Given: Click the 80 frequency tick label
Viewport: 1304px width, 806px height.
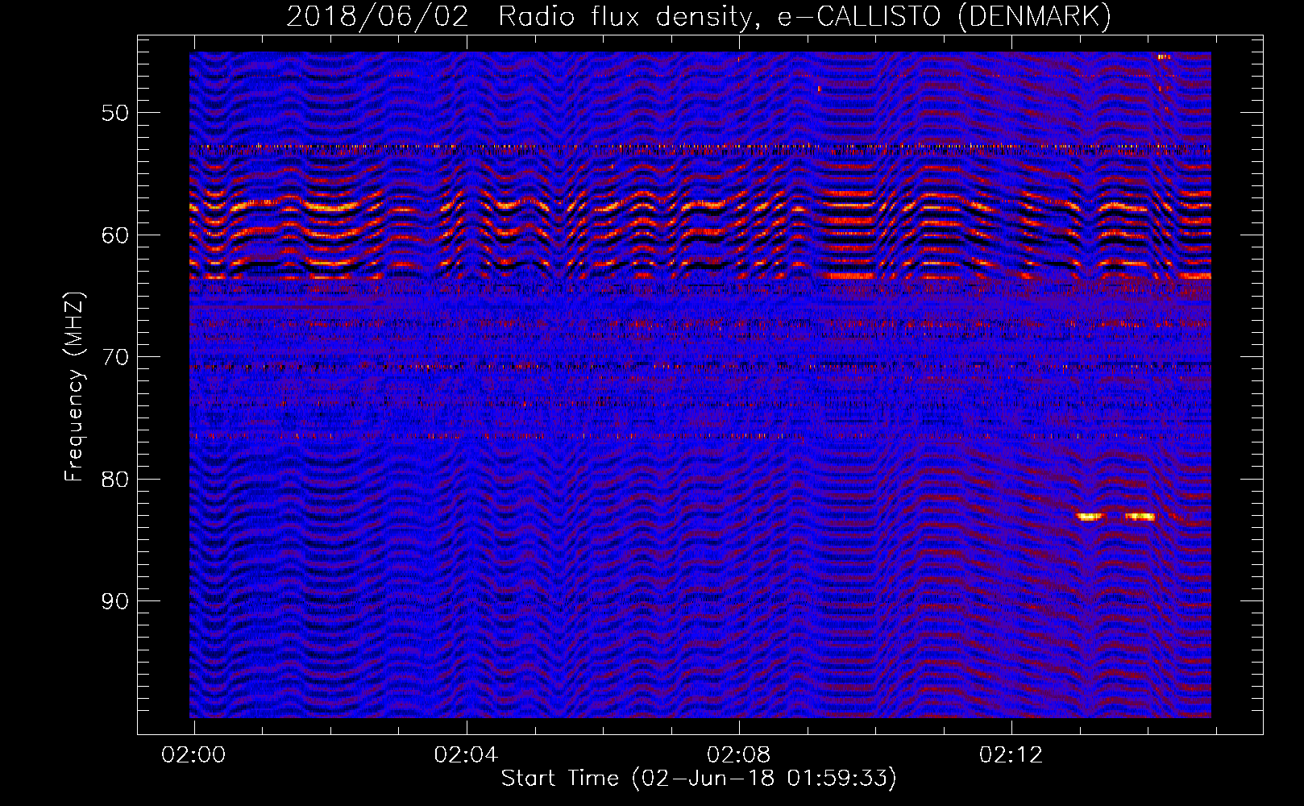Looking at the screenshot, I should pyautogui.click(x=115, y=480).
